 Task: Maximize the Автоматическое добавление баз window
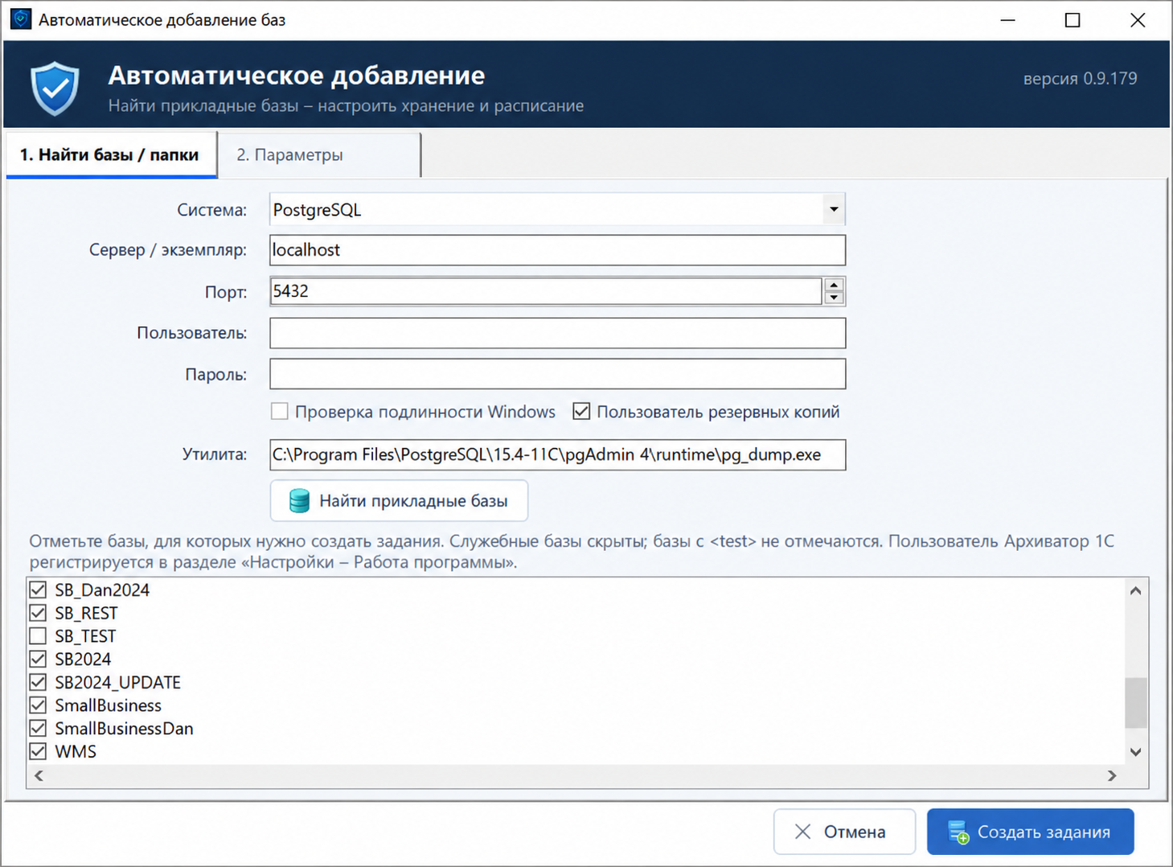[x=1073, y=20]
